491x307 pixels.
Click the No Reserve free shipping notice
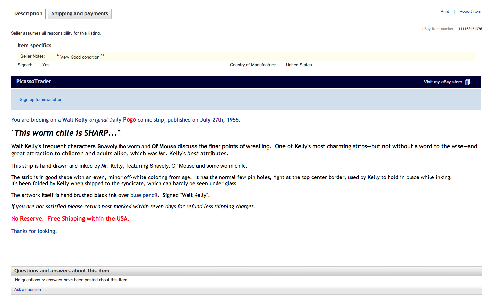pyautogui.click(x=70, y=219)
